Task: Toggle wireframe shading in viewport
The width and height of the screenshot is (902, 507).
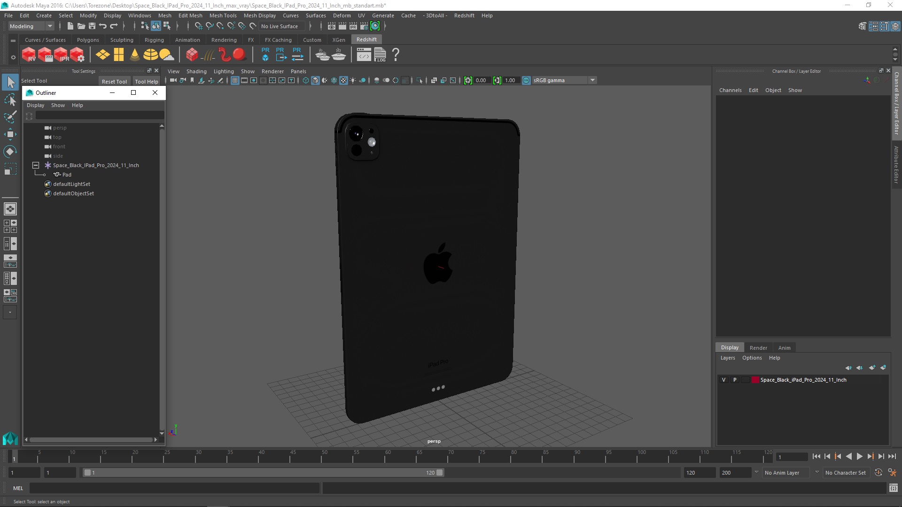Action: (x=306, y=80)
